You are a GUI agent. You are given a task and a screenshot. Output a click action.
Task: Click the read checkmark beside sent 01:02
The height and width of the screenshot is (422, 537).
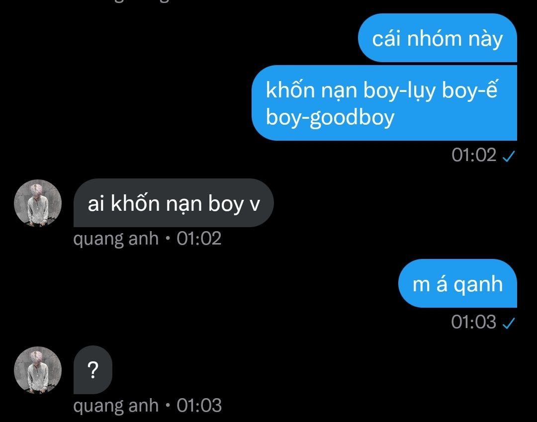coord(509,156)
